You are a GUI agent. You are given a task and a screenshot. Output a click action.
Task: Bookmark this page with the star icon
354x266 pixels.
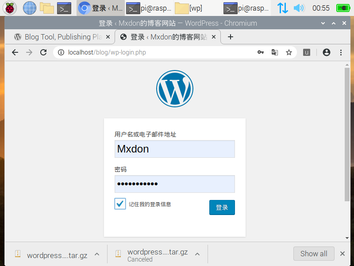(x=289, y=52)
